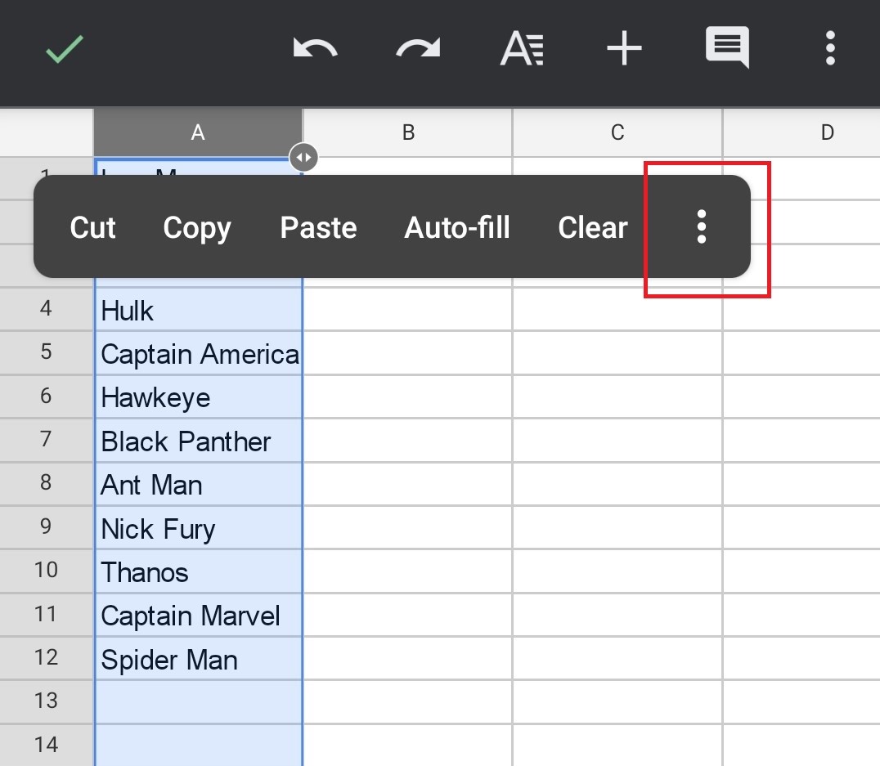Choose Cut from the context menu
Image resolution: width=880 pixels, height=766 pixels.
(92, 228)
